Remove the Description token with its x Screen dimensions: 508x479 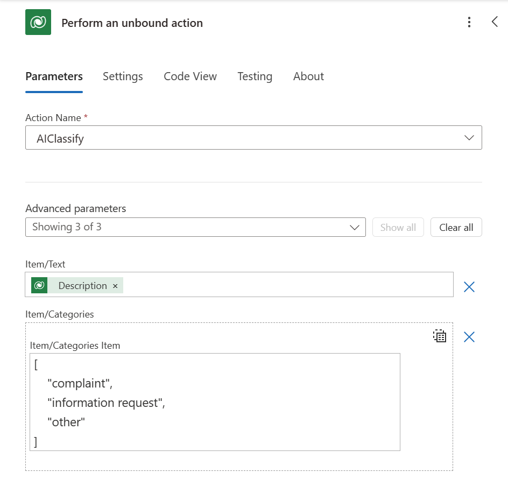pos(115,286)
